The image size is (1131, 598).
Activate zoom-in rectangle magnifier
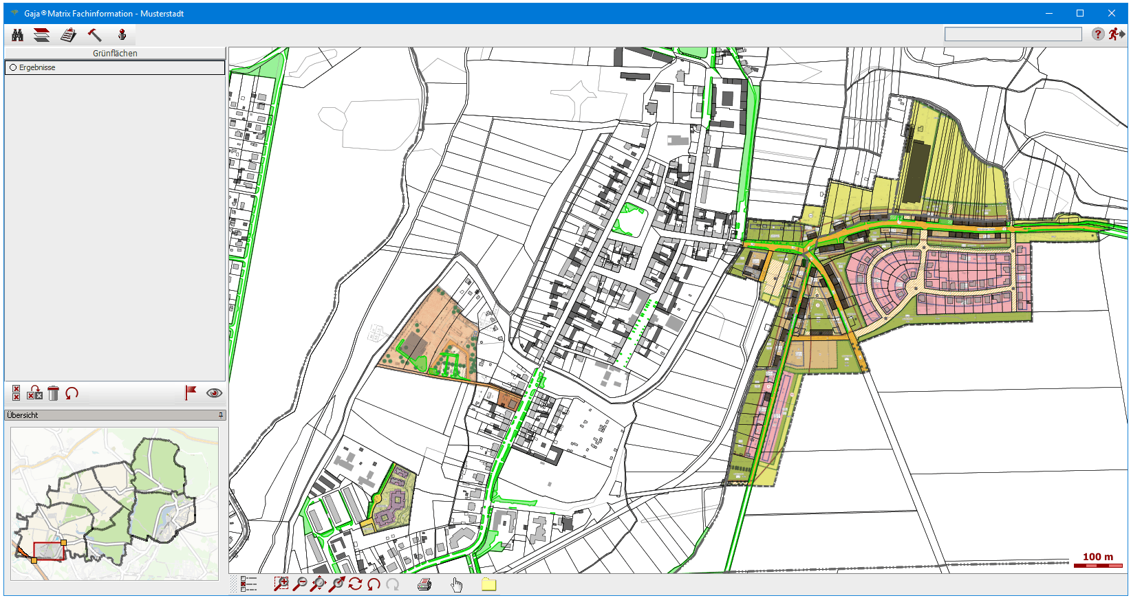point(281,584)
